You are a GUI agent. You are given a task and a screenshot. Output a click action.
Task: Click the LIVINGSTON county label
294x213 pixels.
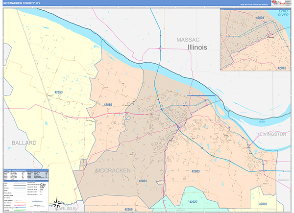pyautogui.click(x=272, y=134)
